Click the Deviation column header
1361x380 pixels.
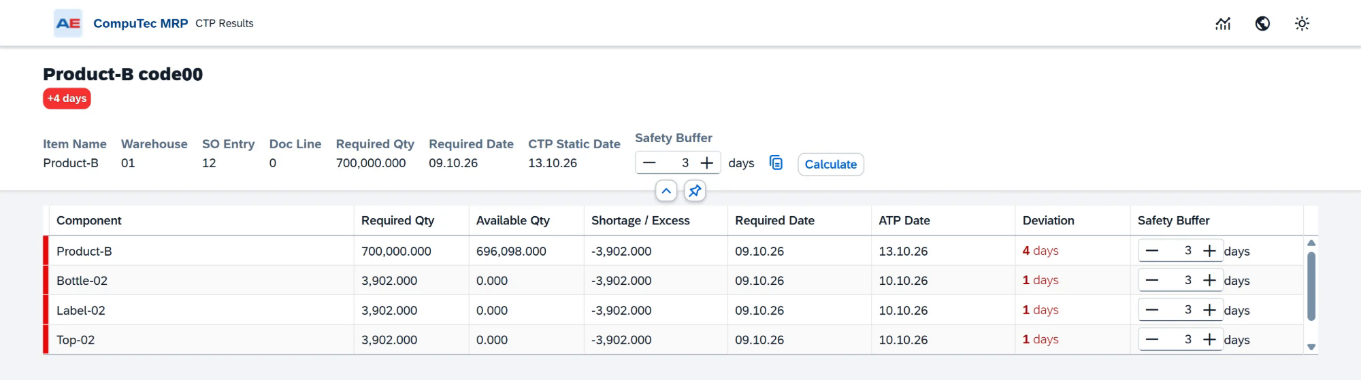coord(1072,220)
